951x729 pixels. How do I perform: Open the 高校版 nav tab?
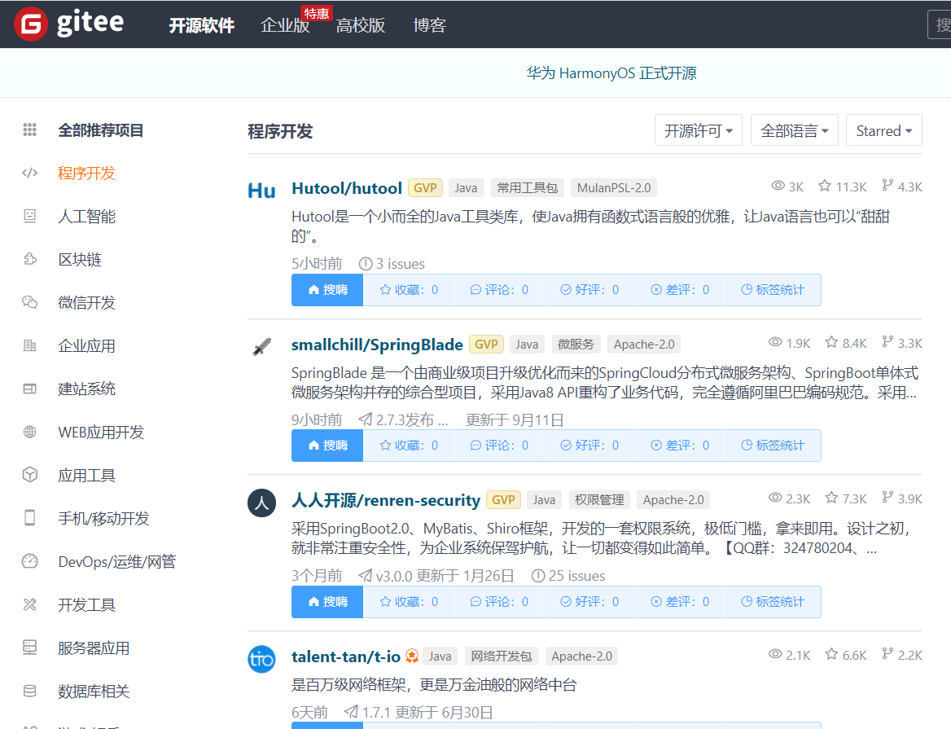pyautogui.click(x=360, y=25)
